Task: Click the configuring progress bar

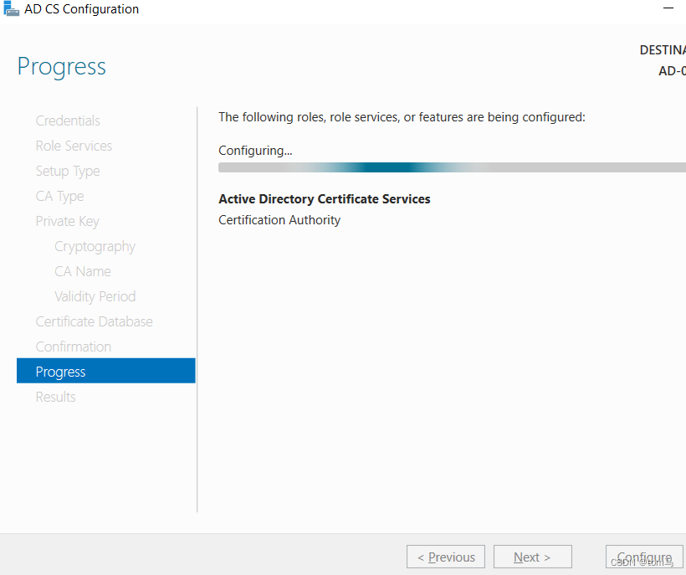Action: click(x=452, y=167)
